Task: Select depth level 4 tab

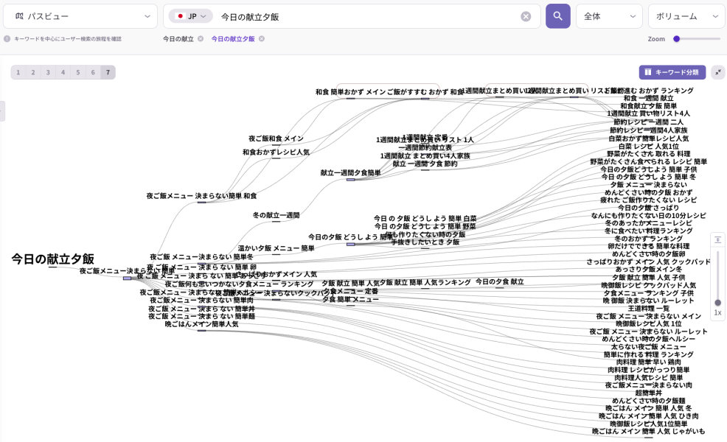Action: coord(63,72)
